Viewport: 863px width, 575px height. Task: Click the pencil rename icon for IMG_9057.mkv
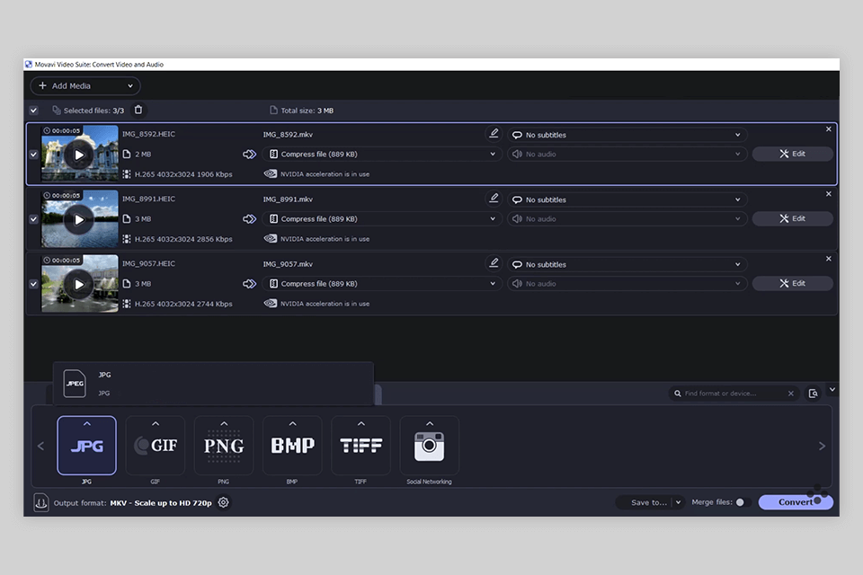pyautogui.click(x=494, y=263)
